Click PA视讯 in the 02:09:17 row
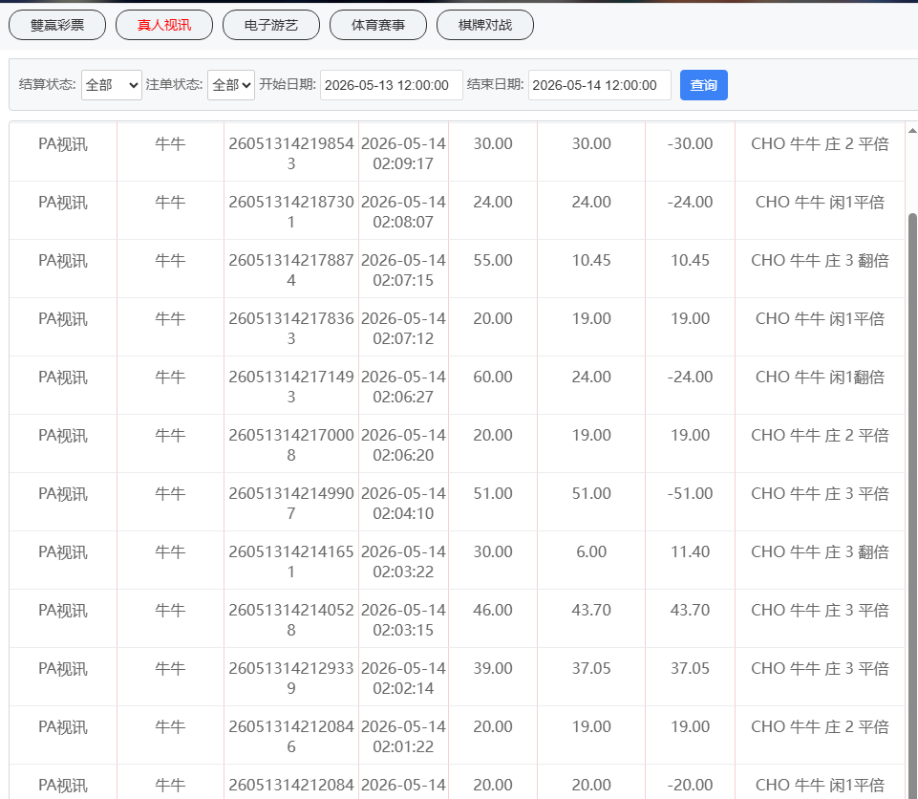The height and width of the screenshot is (799, 918). (63, 143)
